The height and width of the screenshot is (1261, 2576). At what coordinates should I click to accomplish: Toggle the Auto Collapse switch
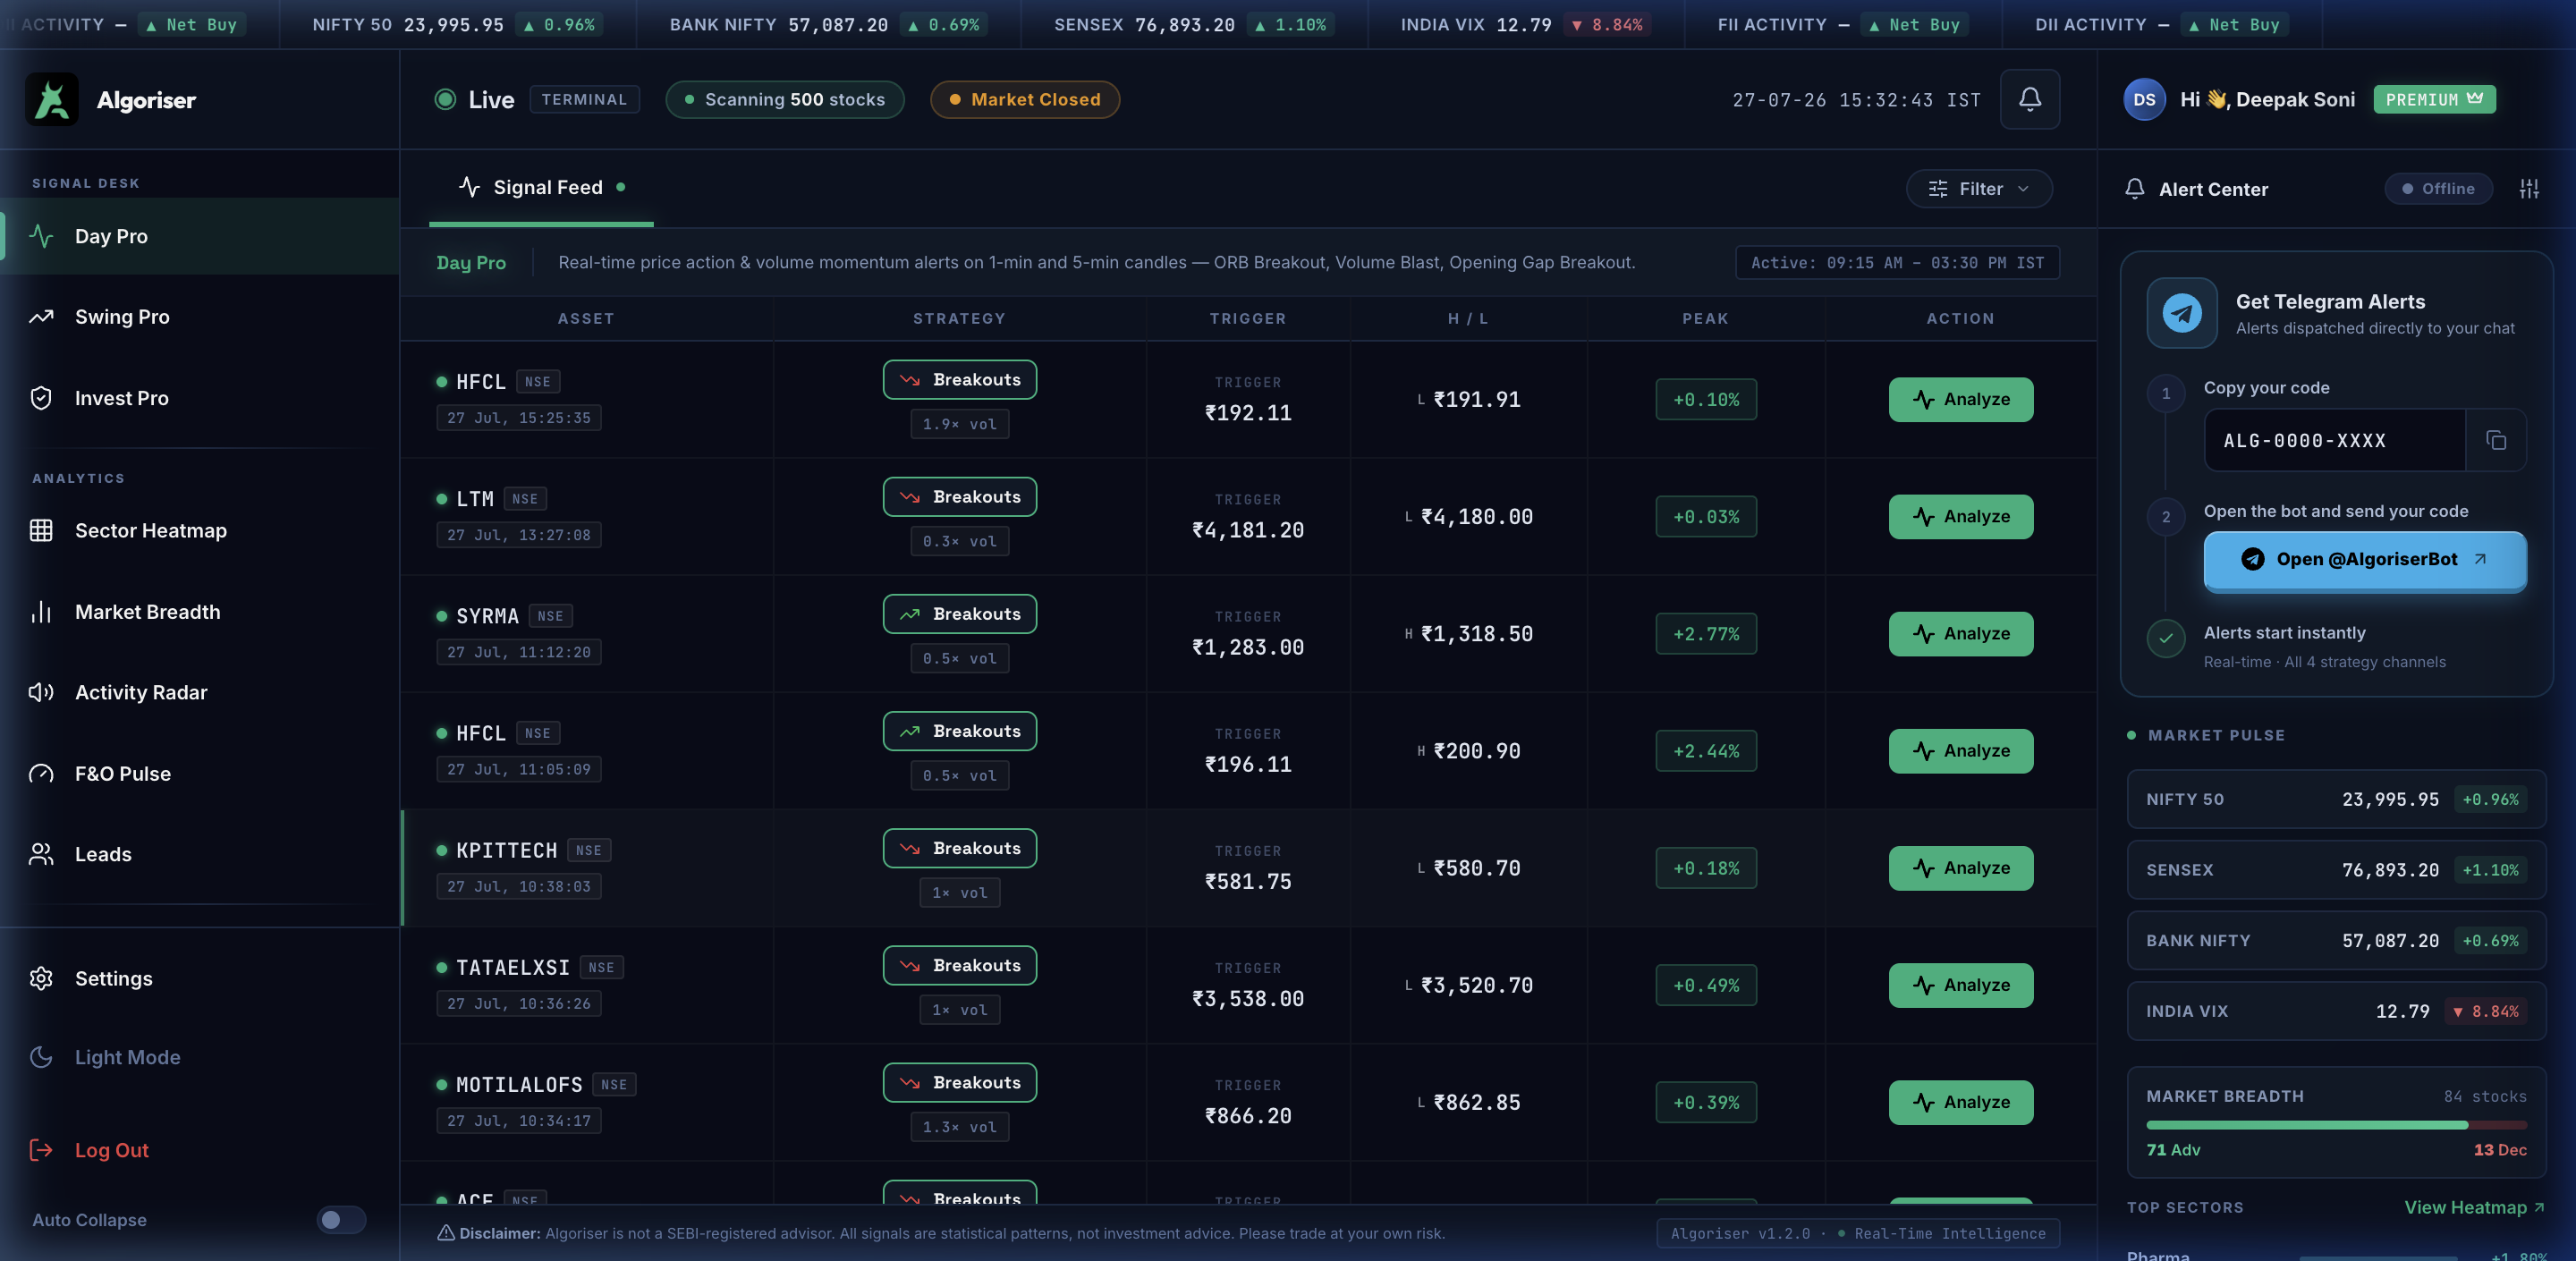tap(341, 1220)
